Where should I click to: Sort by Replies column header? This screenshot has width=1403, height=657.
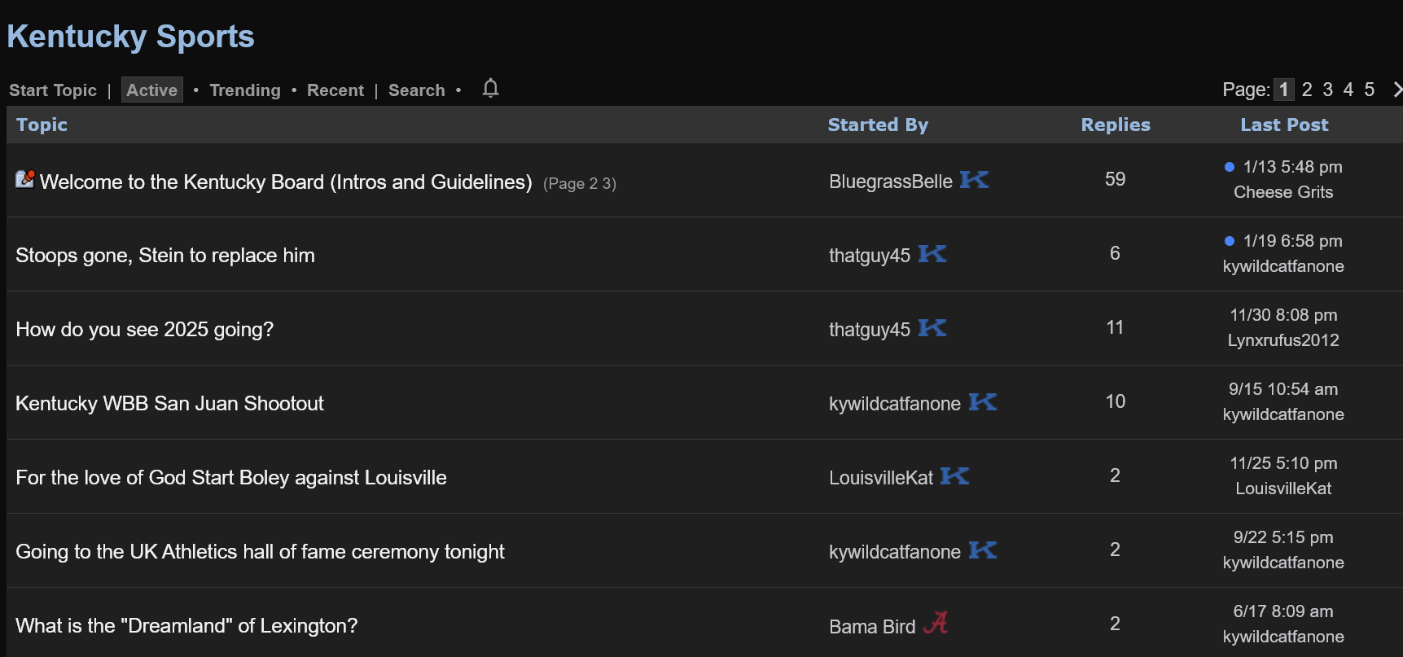coord(1115,125)
